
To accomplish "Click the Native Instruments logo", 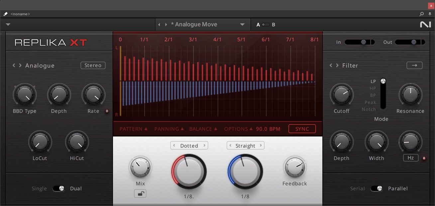I will pos(425,25).
